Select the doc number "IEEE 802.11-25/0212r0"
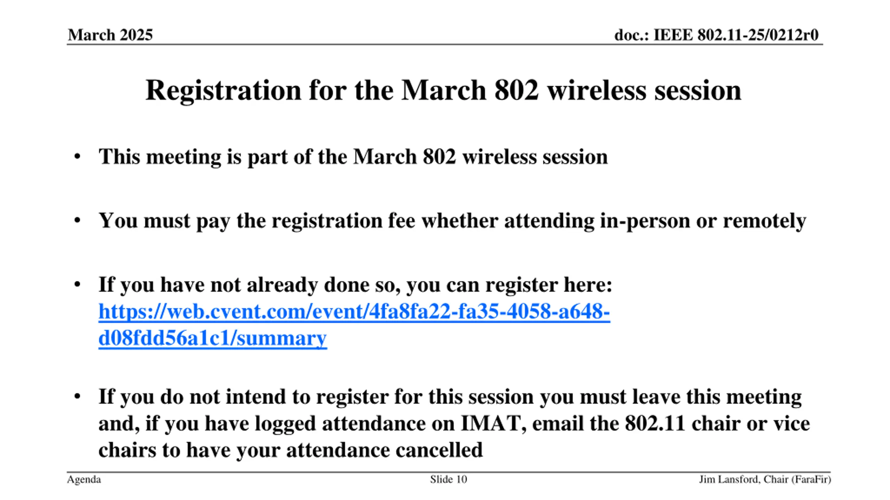This screenshot has width=890, height=500. pos(736,35)
